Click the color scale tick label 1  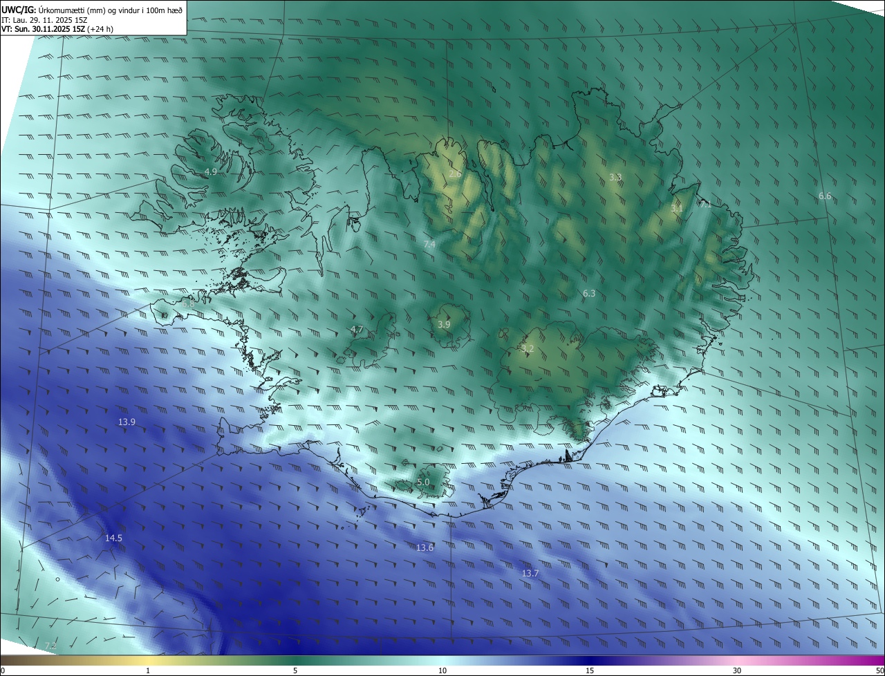click(x=149, y=671)
